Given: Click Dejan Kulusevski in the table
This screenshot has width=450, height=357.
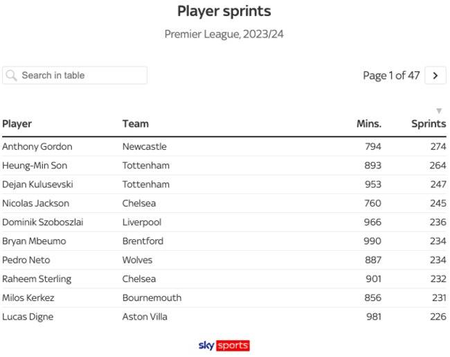Looking at the screenshot, I should tap(37, 184).
